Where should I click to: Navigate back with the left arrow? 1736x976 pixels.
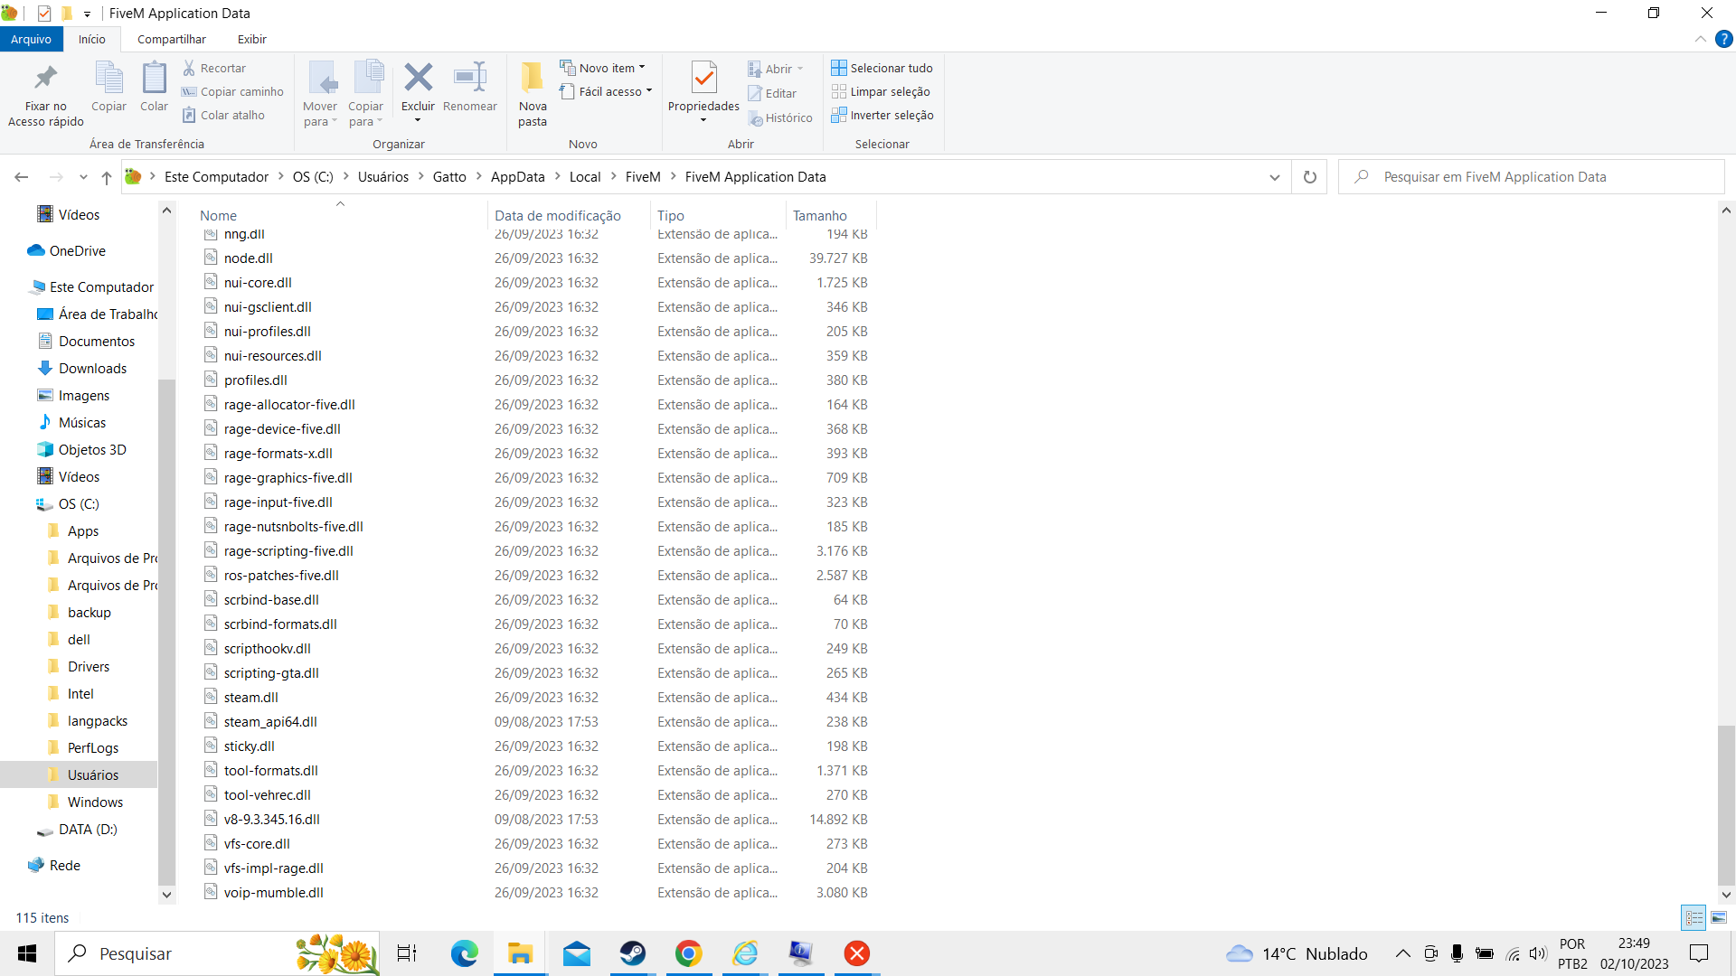click(x=22, y=177)
